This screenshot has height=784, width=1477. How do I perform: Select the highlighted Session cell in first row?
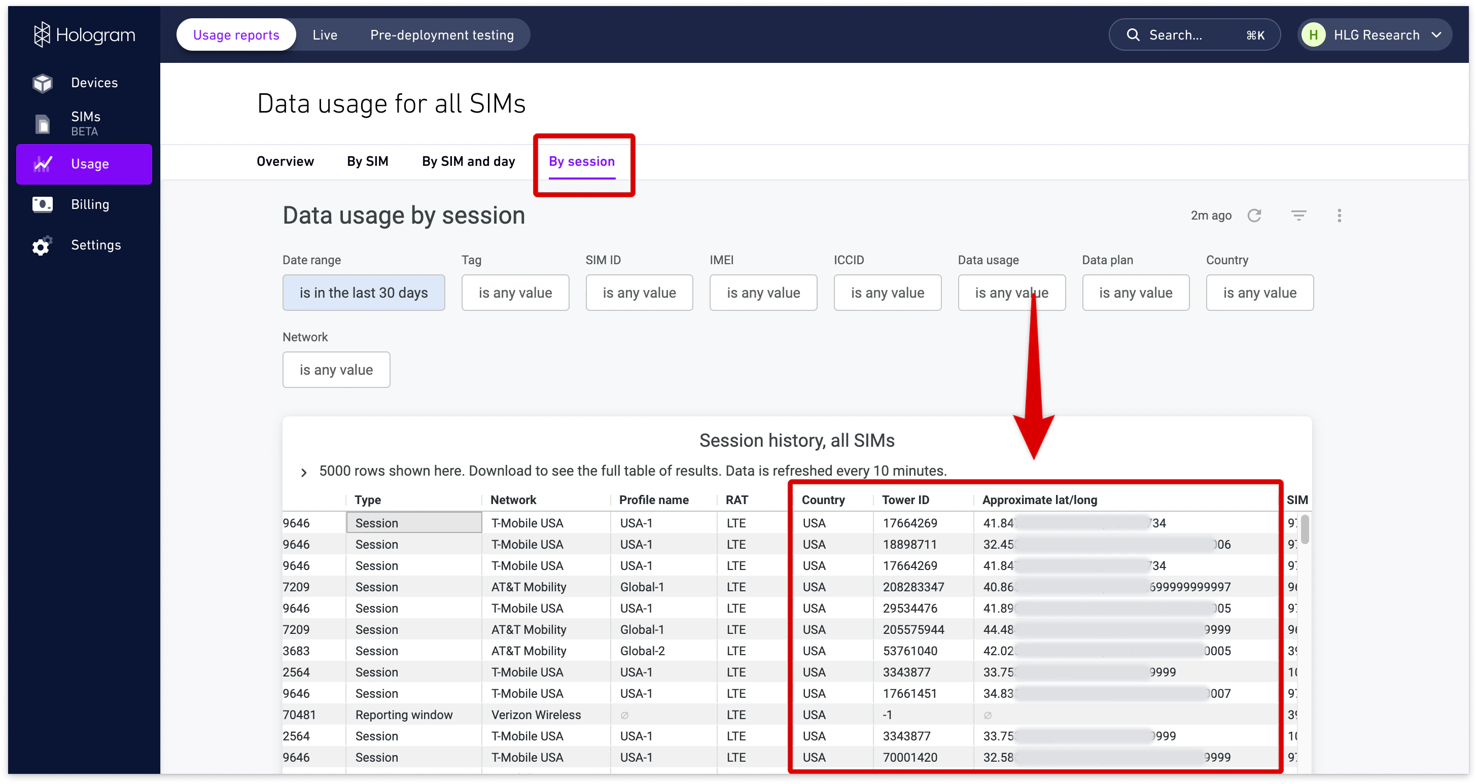(x=413, y=523)
